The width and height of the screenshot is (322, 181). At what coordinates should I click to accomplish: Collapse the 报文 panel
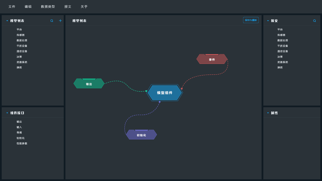click(268, 21)
